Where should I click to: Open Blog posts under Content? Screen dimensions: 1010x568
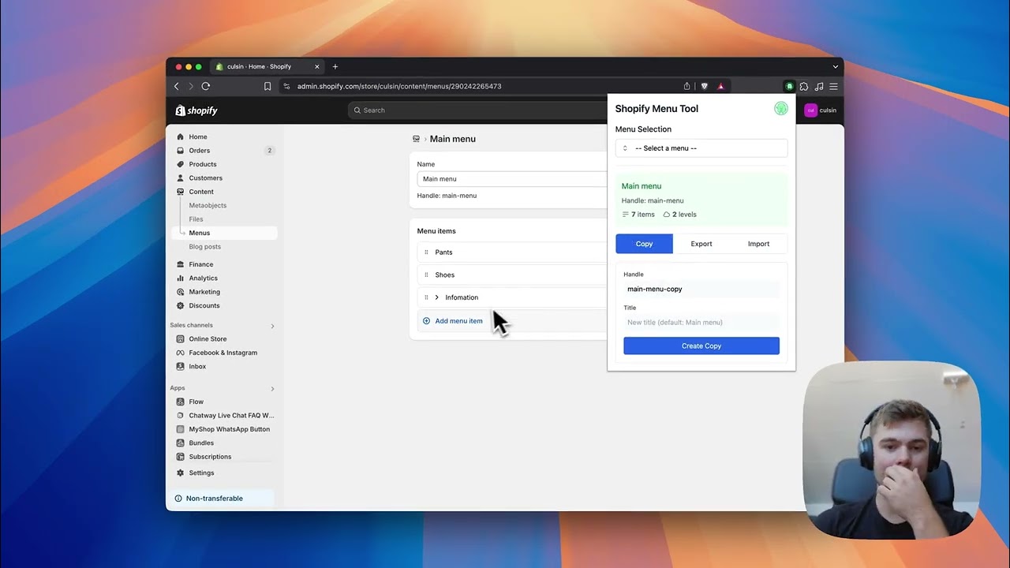click(205, 247)
